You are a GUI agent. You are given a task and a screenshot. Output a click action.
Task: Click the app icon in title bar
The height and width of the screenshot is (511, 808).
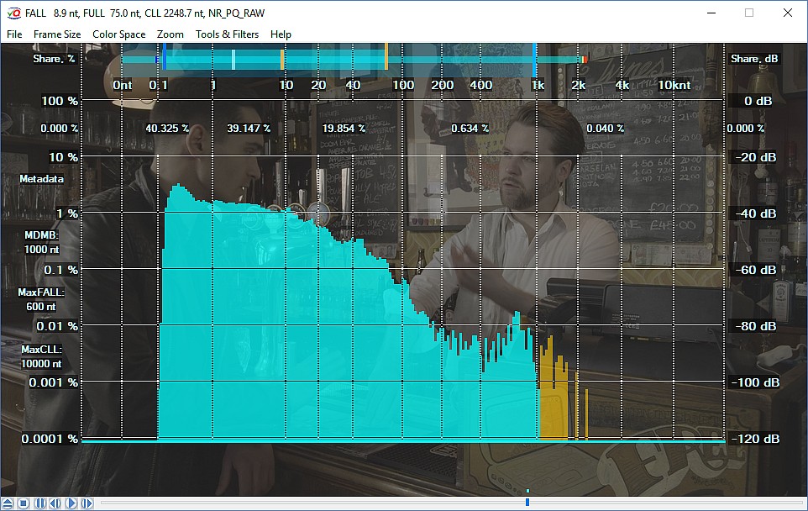pyautogui.click(x=12, y=13)
